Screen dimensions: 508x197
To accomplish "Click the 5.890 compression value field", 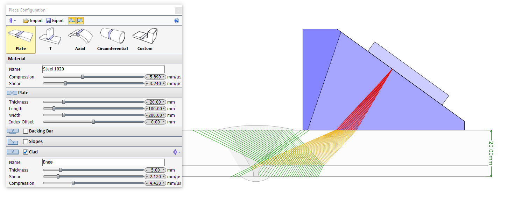I will 155,77.
